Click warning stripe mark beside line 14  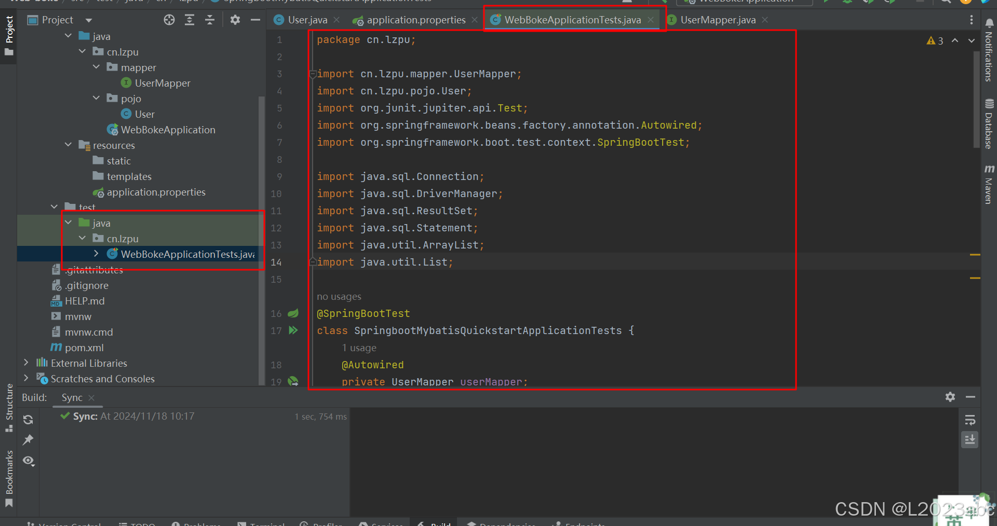click(975, 255)
